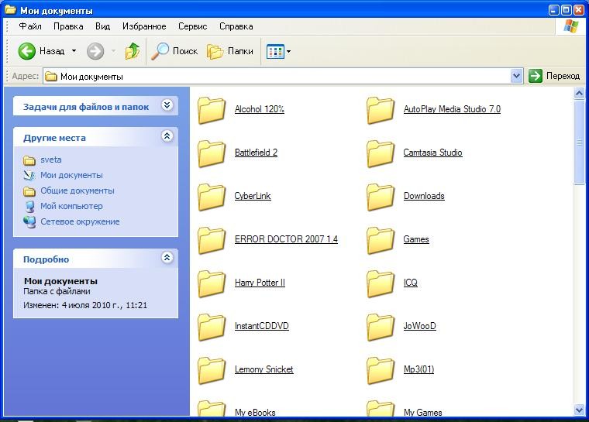The width and height of the screenshot is (589, 422).
Task: Open Мой компьютер sidebar link
Action: [71, 206]
